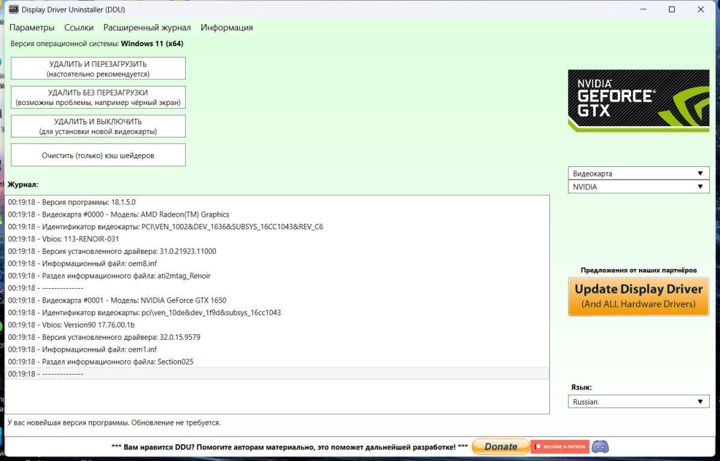Maximize the DDU window
The height and width of the screenshot is (461, 720).
pyautogui.click(x=671, y=10)
